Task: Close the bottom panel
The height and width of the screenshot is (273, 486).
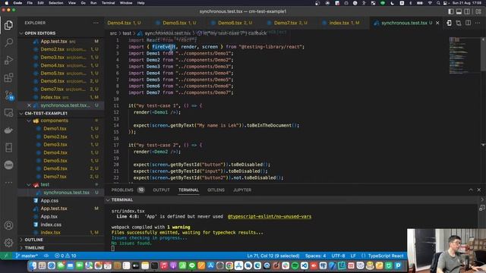Action: click(479, 190)
